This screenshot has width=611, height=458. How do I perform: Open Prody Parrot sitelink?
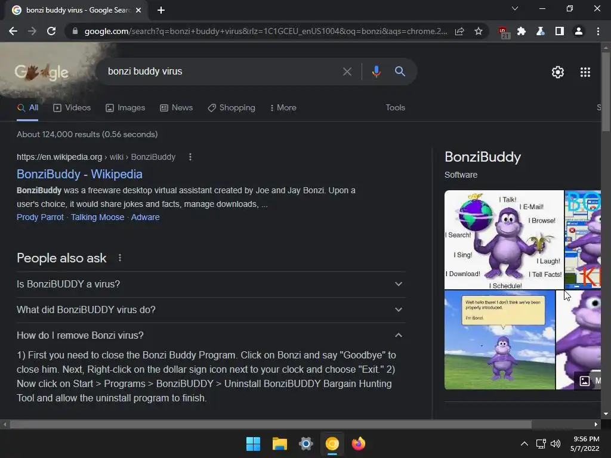click(40, 217)
